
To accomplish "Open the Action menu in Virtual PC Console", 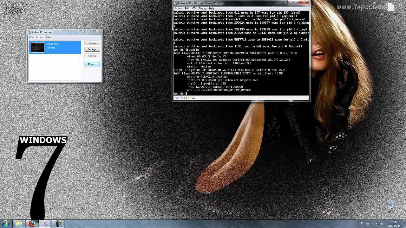I will click(x=39, y=37).
